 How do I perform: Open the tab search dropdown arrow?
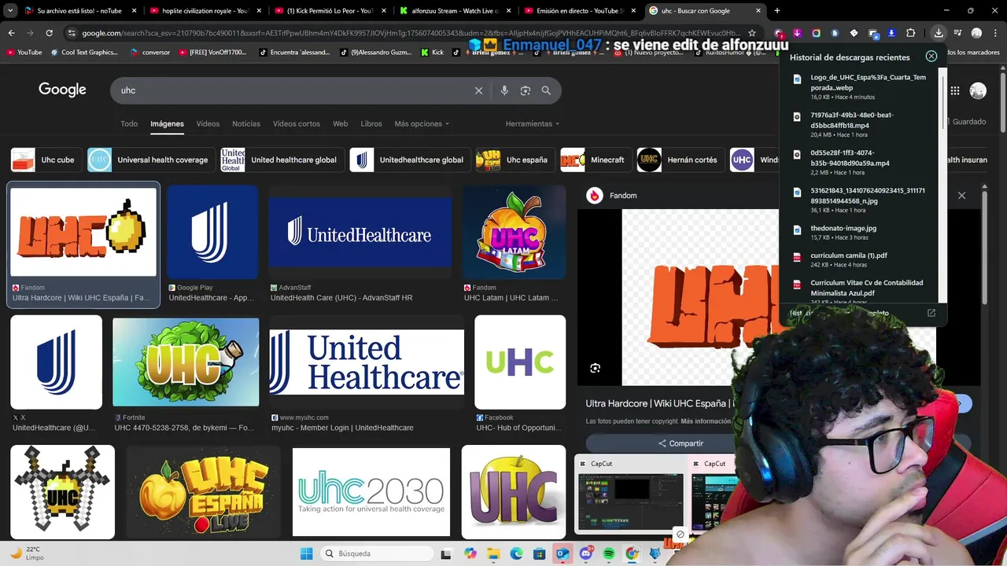10,11
